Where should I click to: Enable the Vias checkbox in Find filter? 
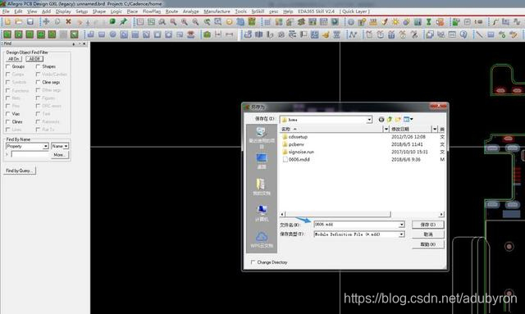point(8,114)
